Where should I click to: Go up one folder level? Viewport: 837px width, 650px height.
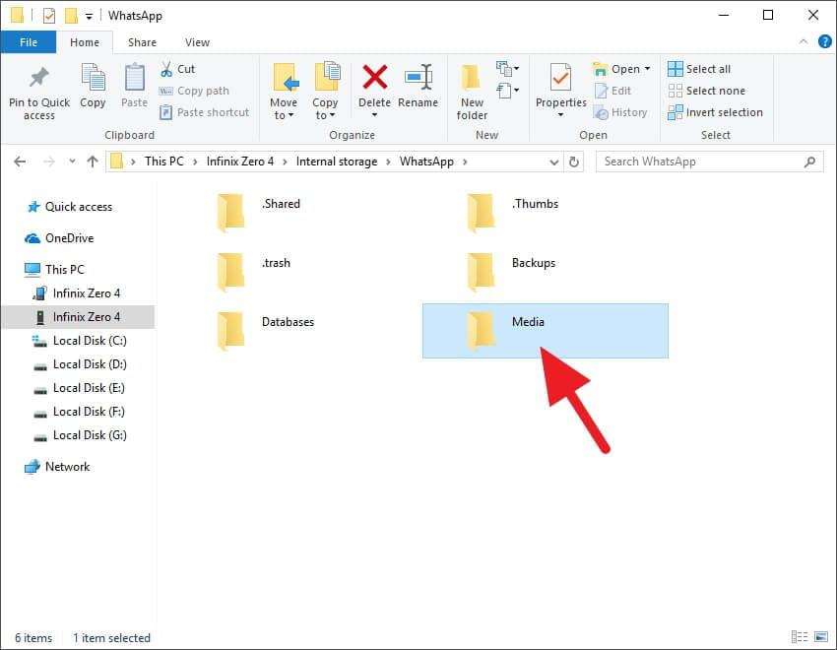click(93, 162)
